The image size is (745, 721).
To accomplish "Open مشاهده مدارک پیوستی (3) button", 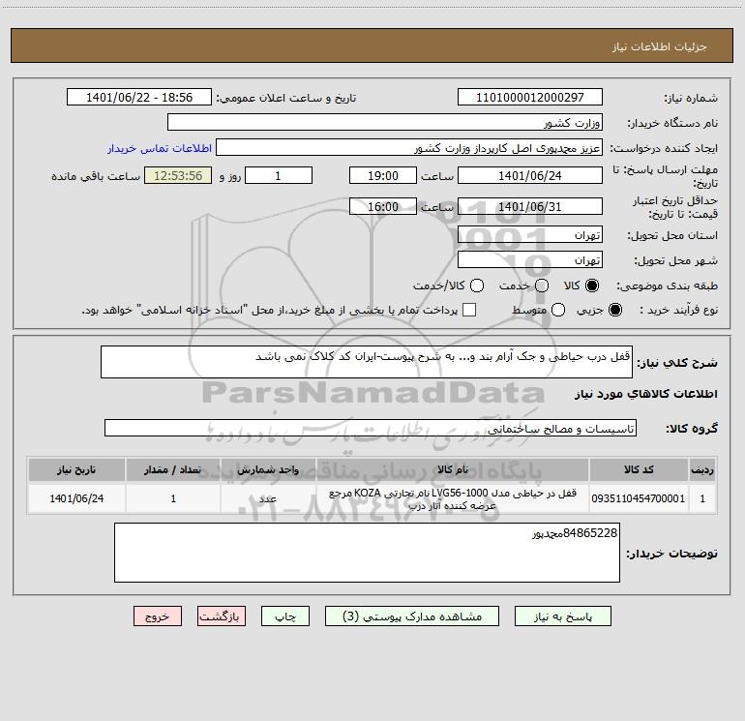I will pyautogui.click(x=412, y=616).
